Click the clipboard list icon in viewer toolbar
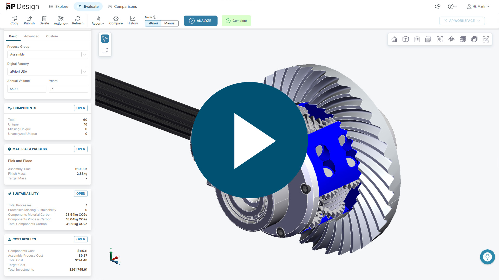499x280 pixels. tap(417, 39)
